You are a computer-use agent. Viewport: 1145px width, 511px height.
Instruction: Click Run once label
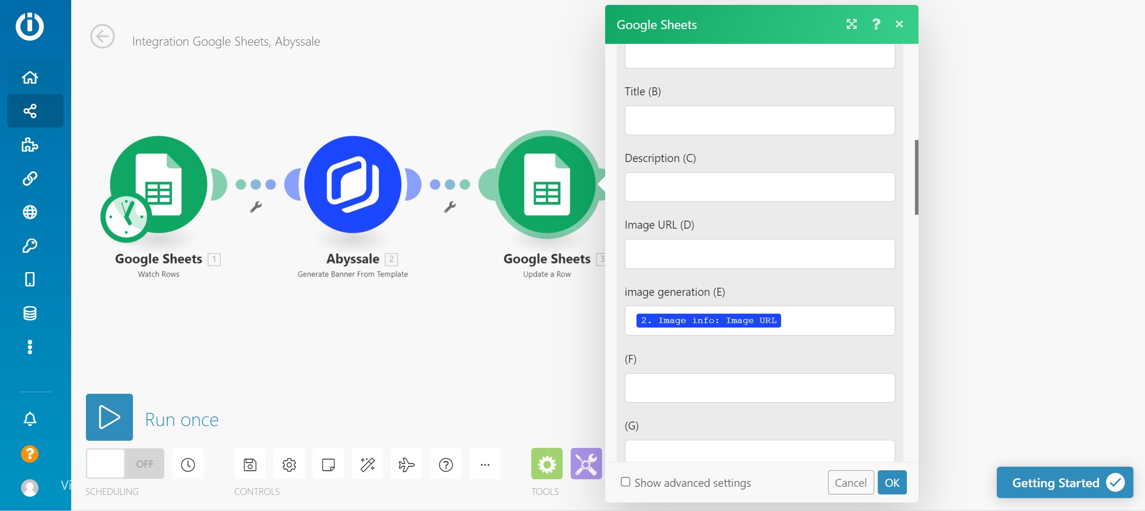(182, 420)
